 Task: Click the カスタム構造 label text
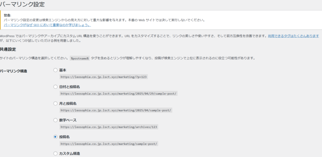click(69, 154)
